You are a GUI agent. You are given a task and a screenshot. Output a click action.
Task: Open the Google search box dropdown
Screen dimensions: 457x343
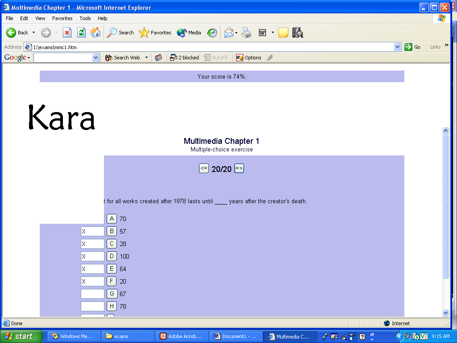click(96, 58)
